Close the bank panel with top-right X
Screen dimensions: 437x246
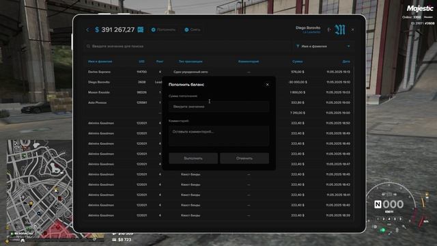pos(352,29)
